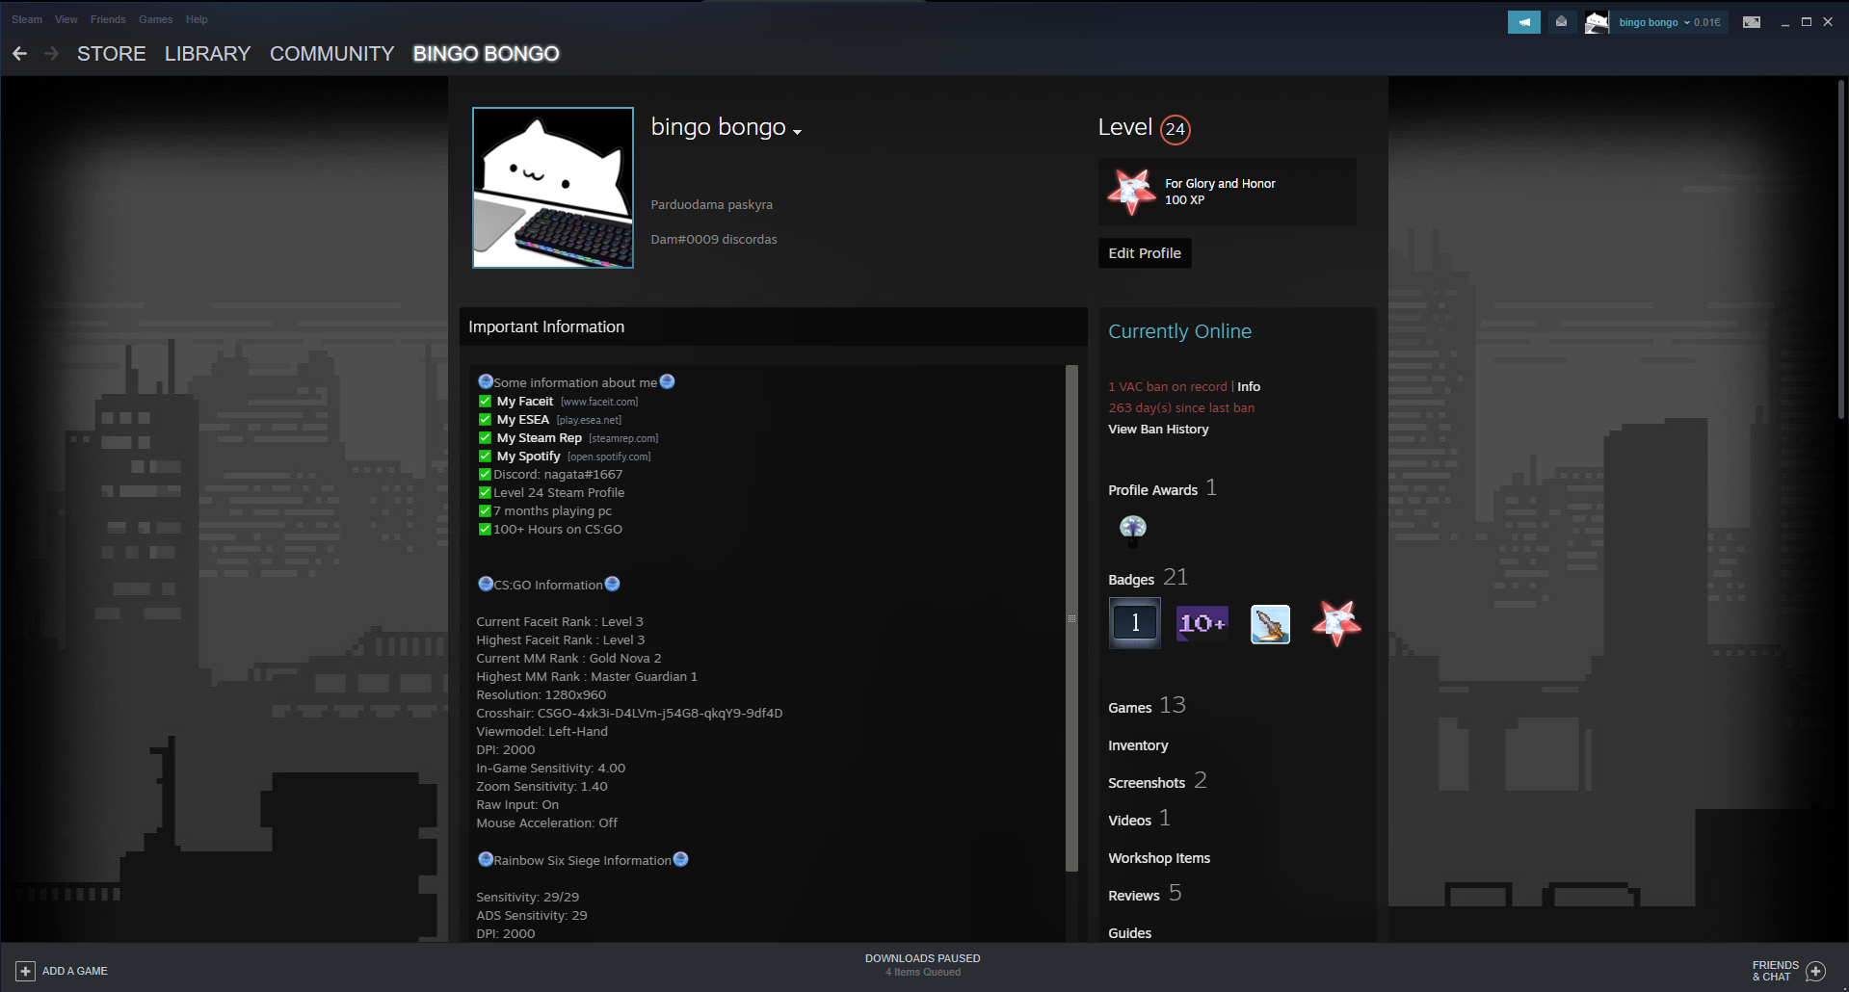Open the notifications inbox icon
This screenshot has width=1849, height=992.
point(1561,22)
